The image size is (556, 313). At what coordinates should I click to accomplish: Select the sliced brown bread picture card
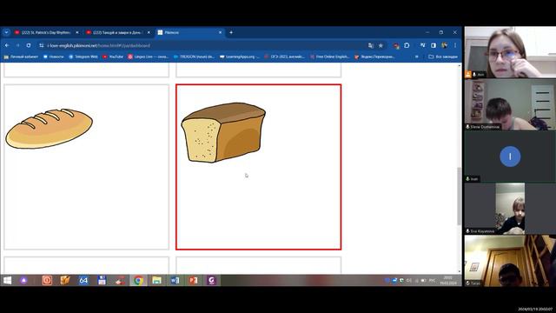click(259, 167)
